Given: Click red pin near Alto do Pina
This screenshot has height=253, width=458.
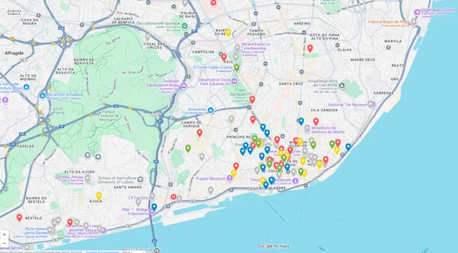Looking at the screenshot, I should coord(310,48).
